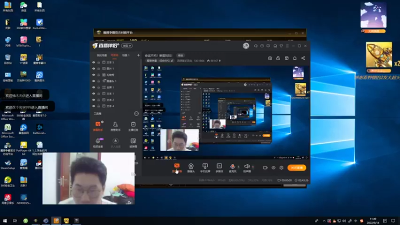The width and height of the screenshot is (400, 225).
Task: Edit the stream category using the pencil icon
Action: point(172,60)
